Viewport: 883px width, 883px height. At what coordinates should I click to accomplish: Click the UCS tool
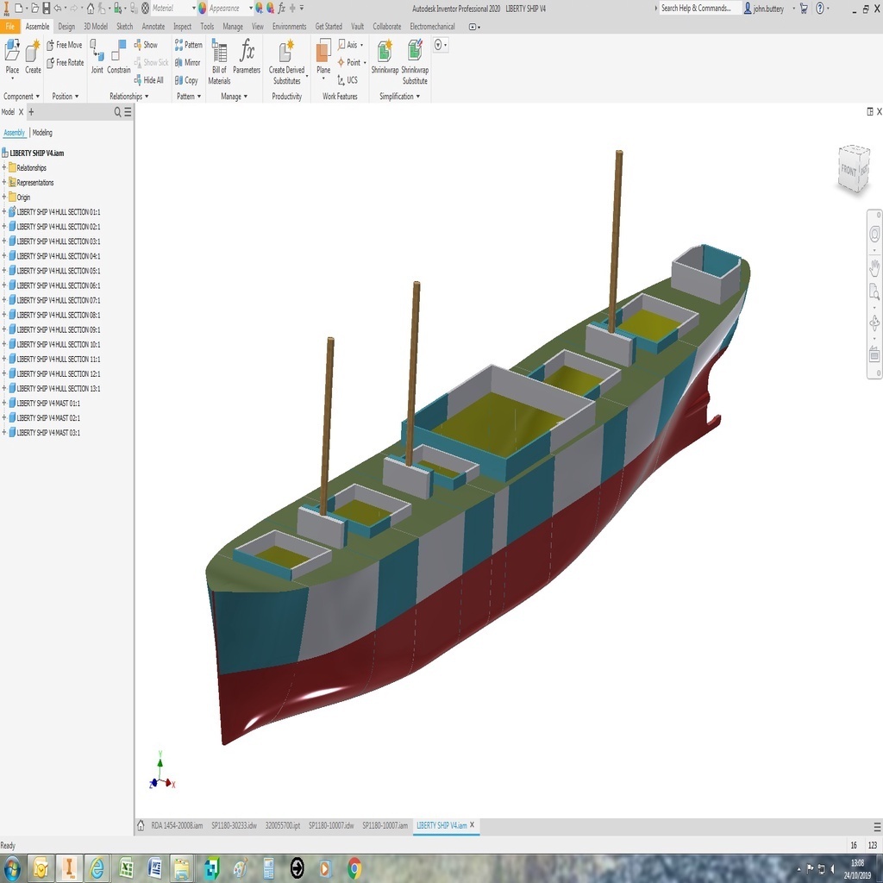tap(348, 80)
